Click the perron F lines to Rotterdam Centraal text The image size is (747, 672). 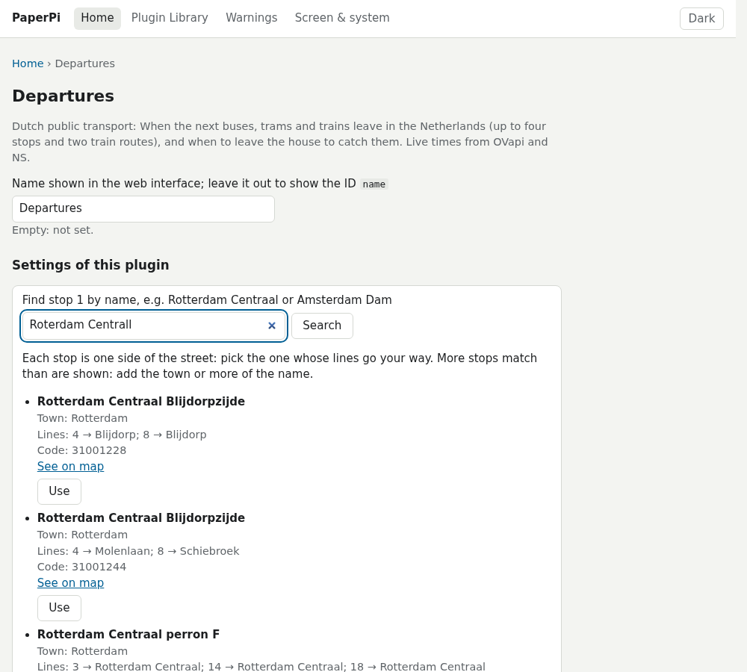[x=261, y=667]
